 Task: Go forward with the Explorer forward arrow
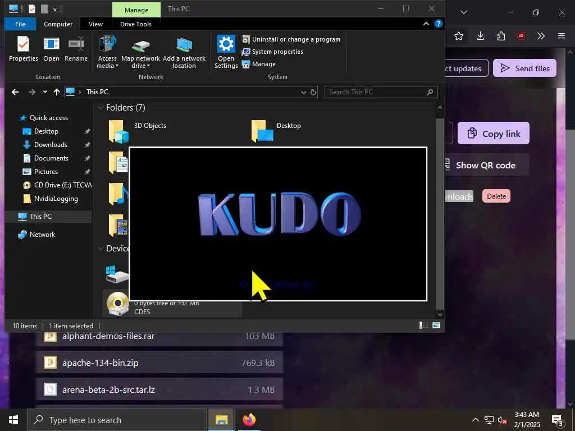click(x=32, y=92)
